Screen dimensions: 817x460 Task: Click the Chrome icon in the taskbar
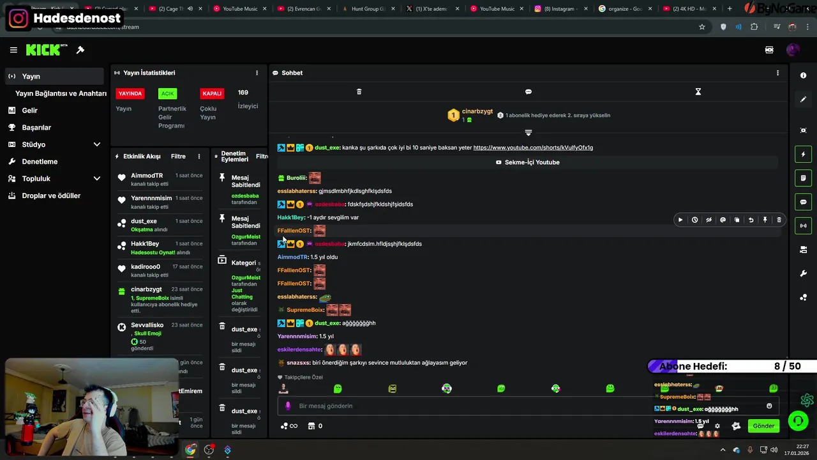pyautogui.click(x=190, y=450)
